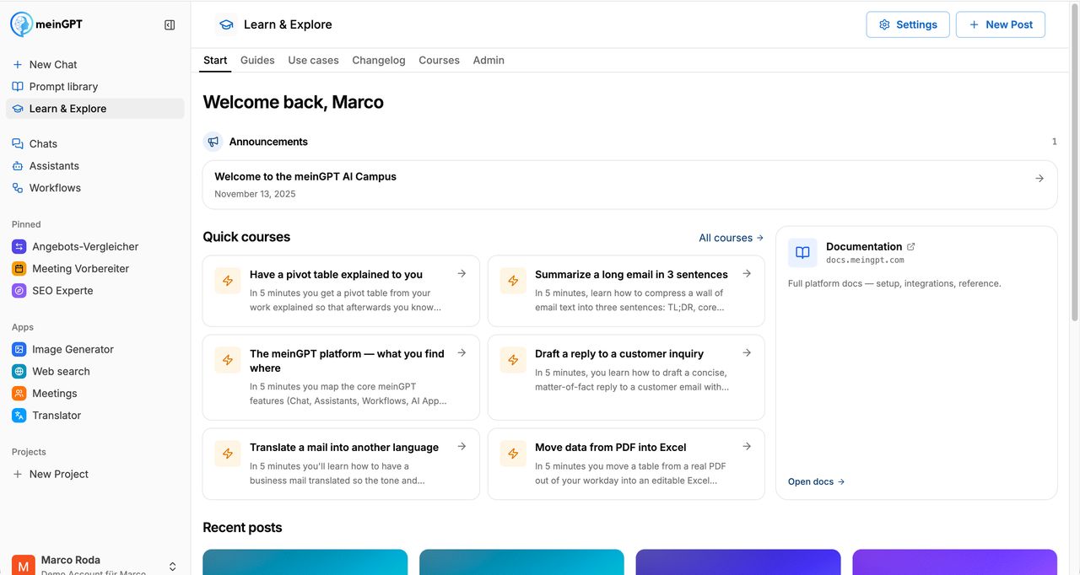Image resolution: width=1080 pixels, height=575 pixels.
Task: Switch to the Admin tab
Action: (x=489, y=60)
